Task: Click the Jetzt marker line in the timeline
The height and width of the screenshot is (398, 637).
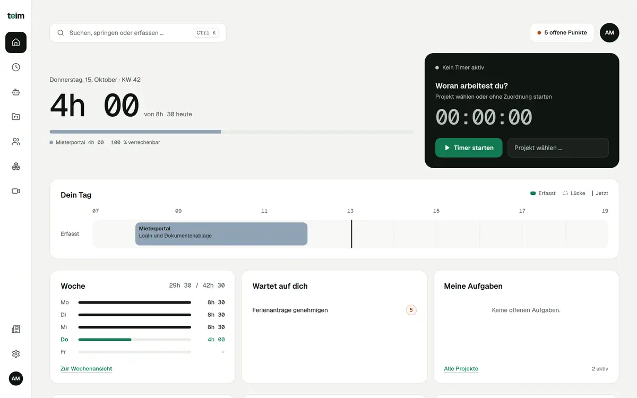Action: (x=351, y=234)
